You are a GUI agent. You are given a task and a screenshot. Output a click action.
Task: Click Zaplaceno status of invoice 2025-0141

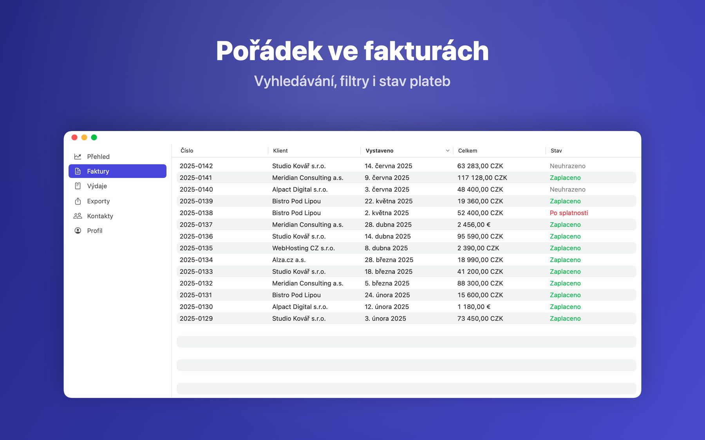565,178
